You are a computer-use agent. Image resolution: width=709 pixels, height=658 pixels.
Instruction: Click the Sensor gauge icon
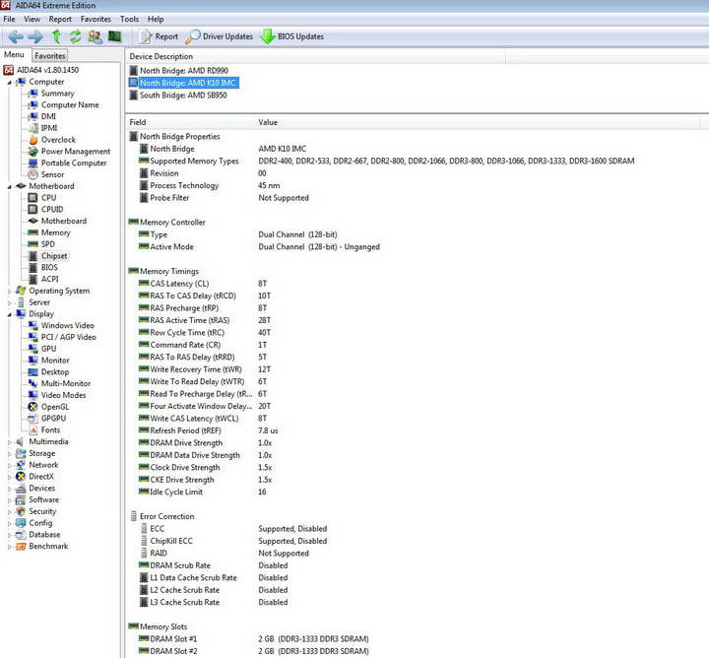coord(33,174)
